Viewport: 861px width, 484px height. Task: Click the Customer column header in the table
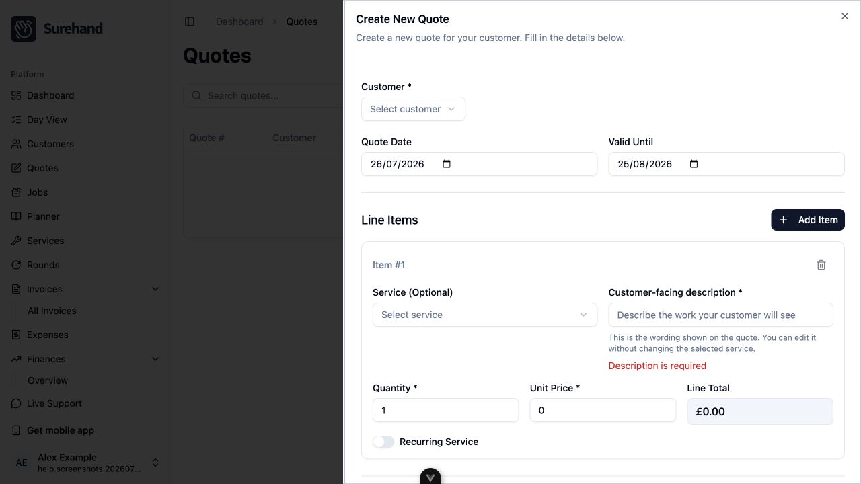[x=294, y=138]
